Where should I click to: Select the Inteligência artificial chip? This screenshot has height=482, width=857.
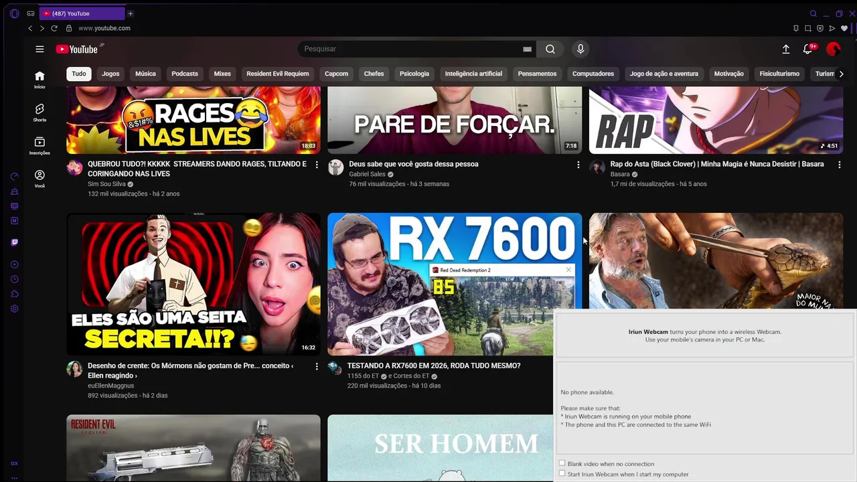click(x=473, y=74)
